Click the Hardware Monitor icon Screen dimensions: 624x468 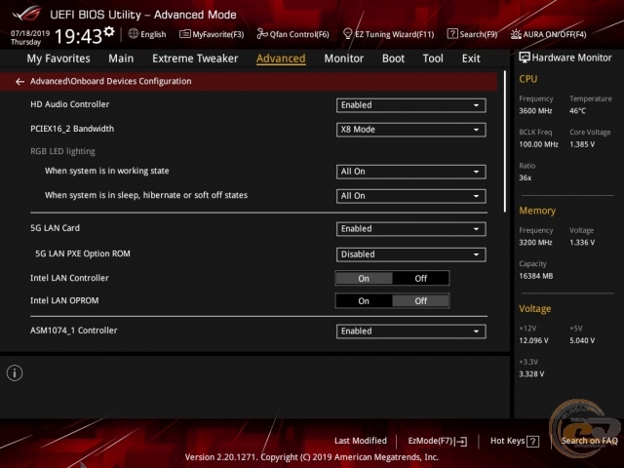pyautogui.click(x=525, y=58)
